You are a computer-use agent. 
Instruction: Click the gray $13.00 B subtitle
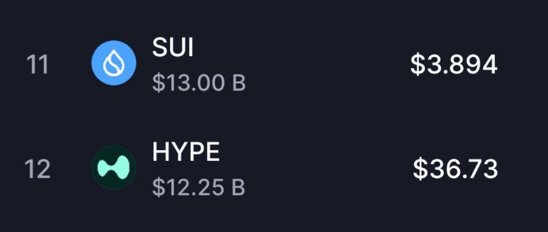[199, 83]
